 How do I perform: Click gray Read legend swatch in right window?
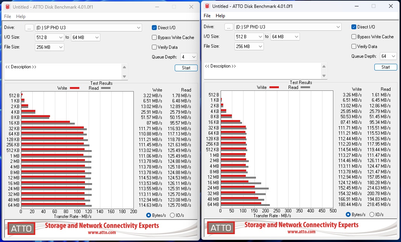pyautogui.click(x=305, y=87)
